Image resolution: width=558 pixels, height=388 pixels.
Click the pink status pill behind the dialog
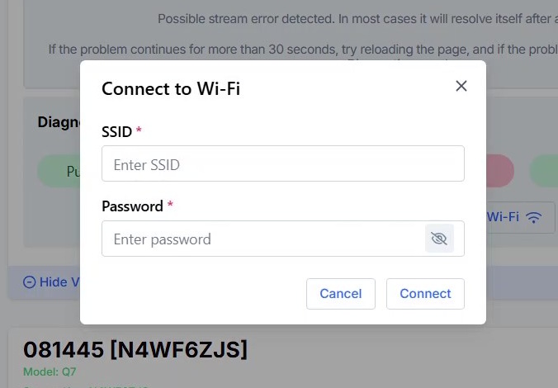tap(499, 172)
